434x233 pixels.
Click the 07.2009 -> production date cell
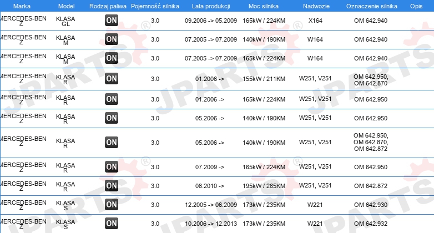pos(210,167)
